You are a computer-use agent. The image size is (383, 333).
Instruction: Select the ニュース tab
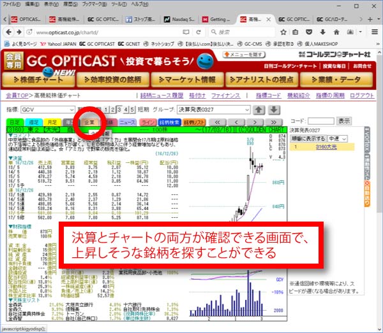click(x=127, y=122)
